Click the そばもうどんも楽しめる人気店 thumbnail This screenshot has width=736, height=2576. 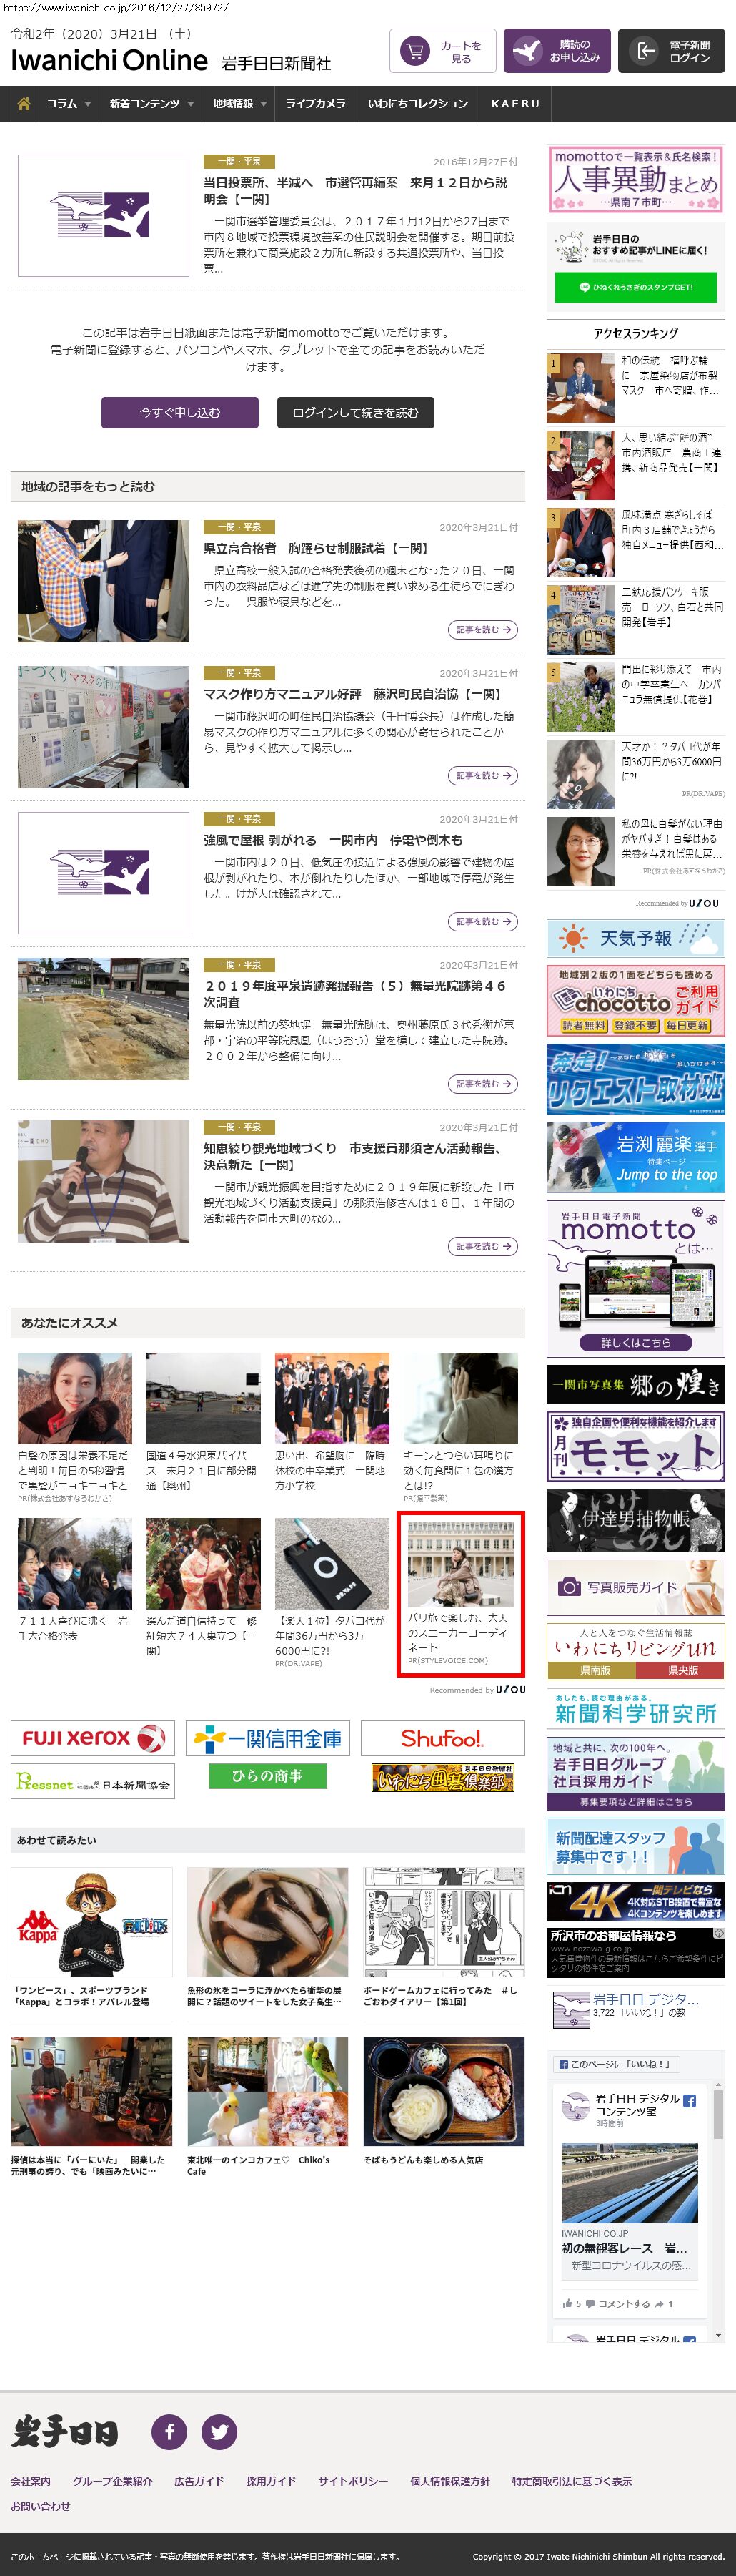click(x=444, y=2091)
